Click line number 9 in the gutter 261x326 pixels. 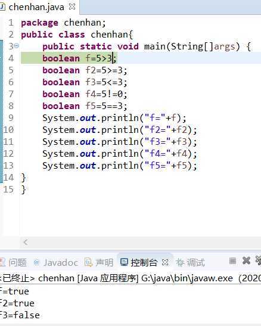click(x=11, y=118)
